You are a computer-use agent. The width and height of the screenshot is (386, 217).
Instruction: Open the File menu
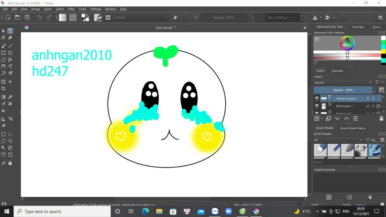pos(5,9)
